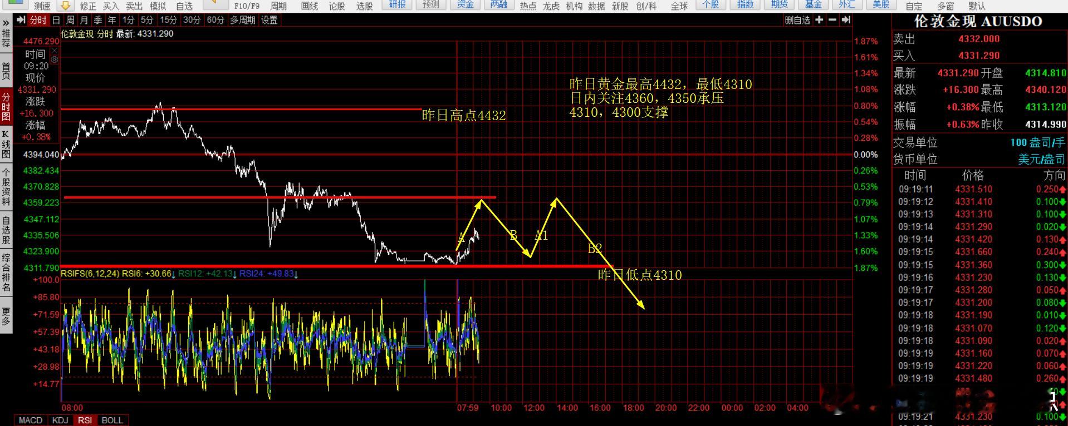Click the 伦敦金现 AUUSDO title

tap(978, 22)
